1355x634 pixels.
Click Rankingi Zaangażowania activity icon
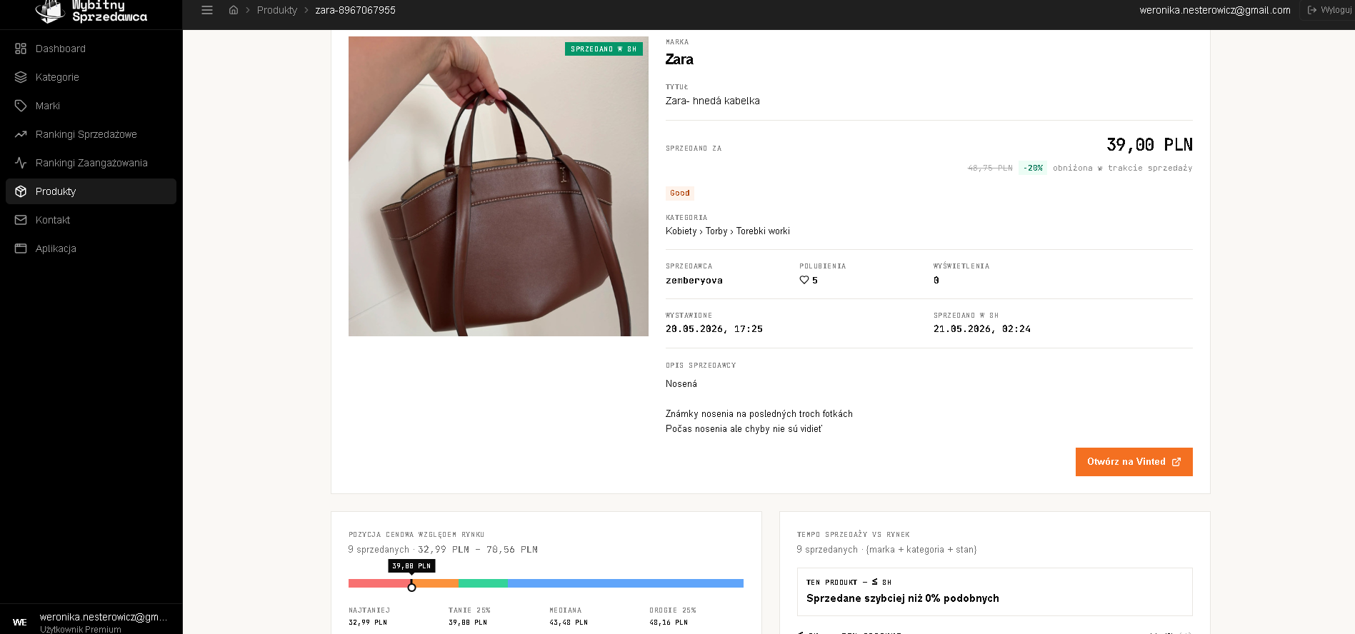(x=21, y=163)
